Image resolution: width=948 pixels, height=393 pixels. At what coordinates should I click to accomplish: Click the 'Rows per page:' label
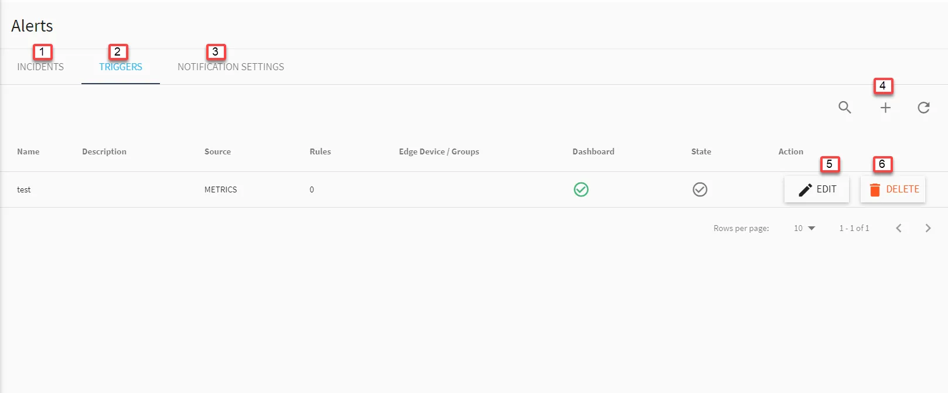click(x=741, y=228)
